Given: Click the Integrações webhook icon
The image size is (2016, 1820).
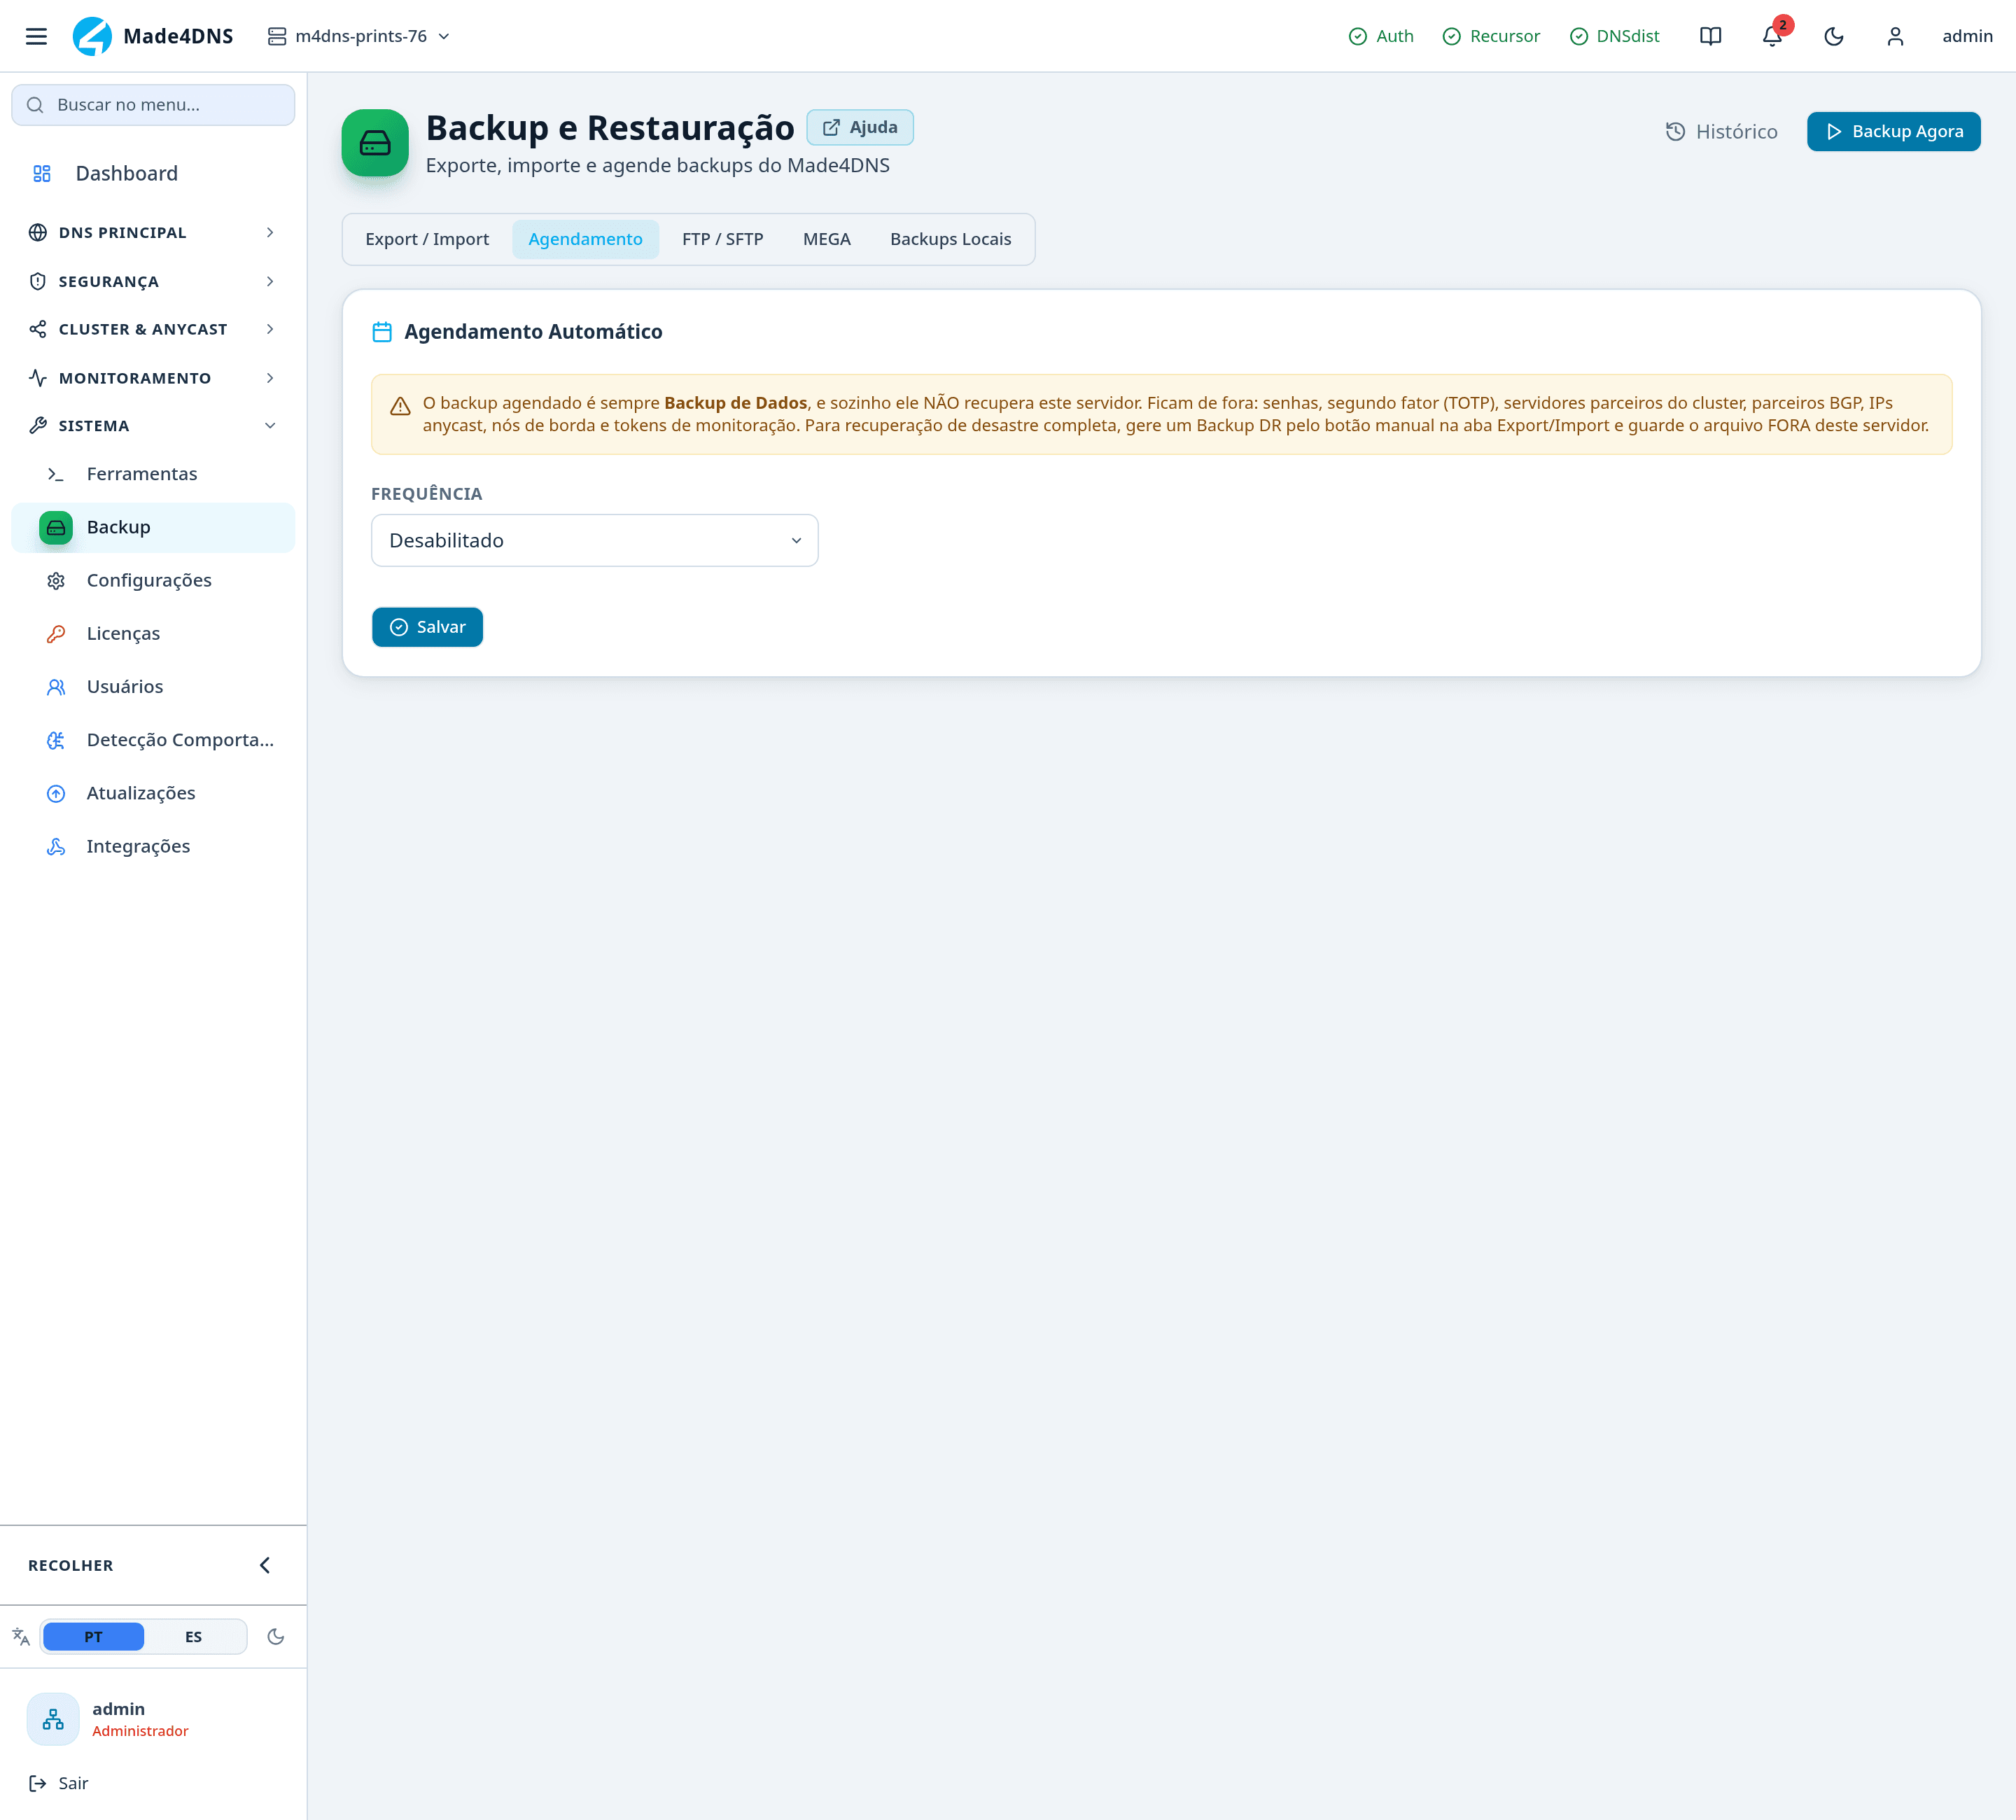Looking at the screenshot, I should pyautogui.click(x=56, y=846).
